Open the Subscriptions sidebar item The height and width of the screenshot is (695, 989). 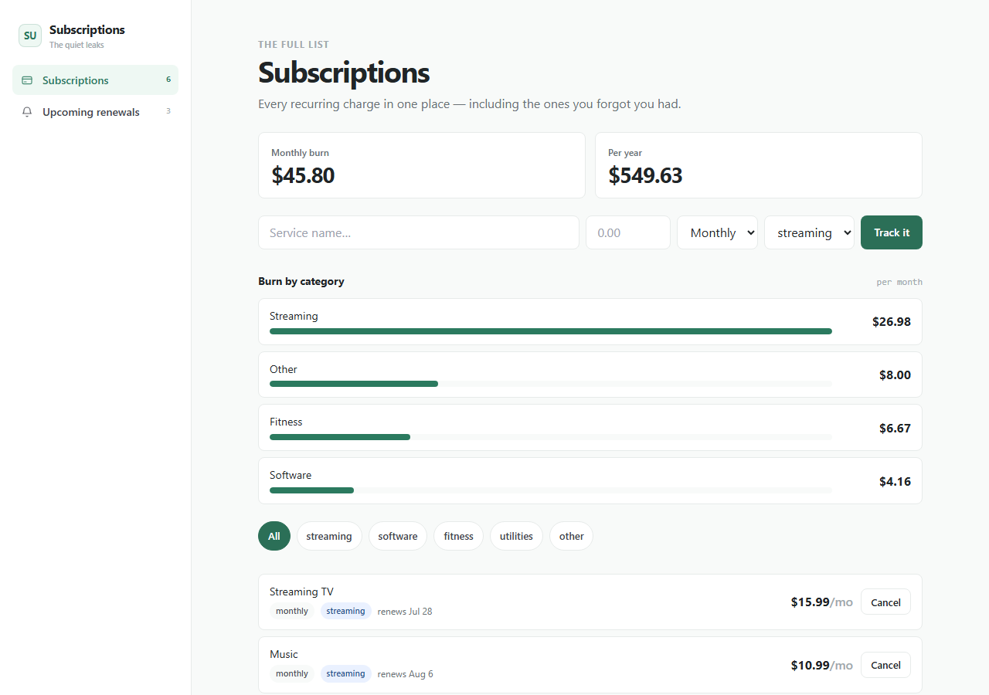coord(95,80)
